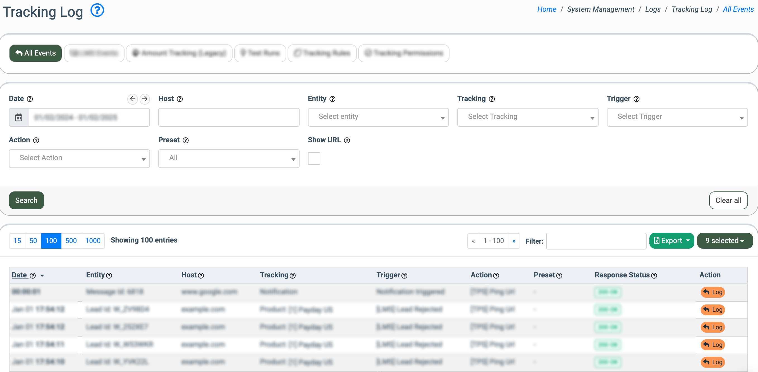Screen dimensions: 758x372
Task: Go to the Home breadcrumb link
Action: click(546, 9)
